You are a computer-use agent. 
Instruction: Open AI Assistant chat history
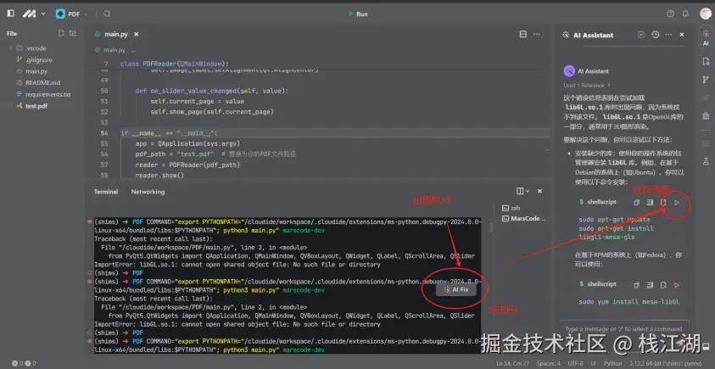(656, 35)
